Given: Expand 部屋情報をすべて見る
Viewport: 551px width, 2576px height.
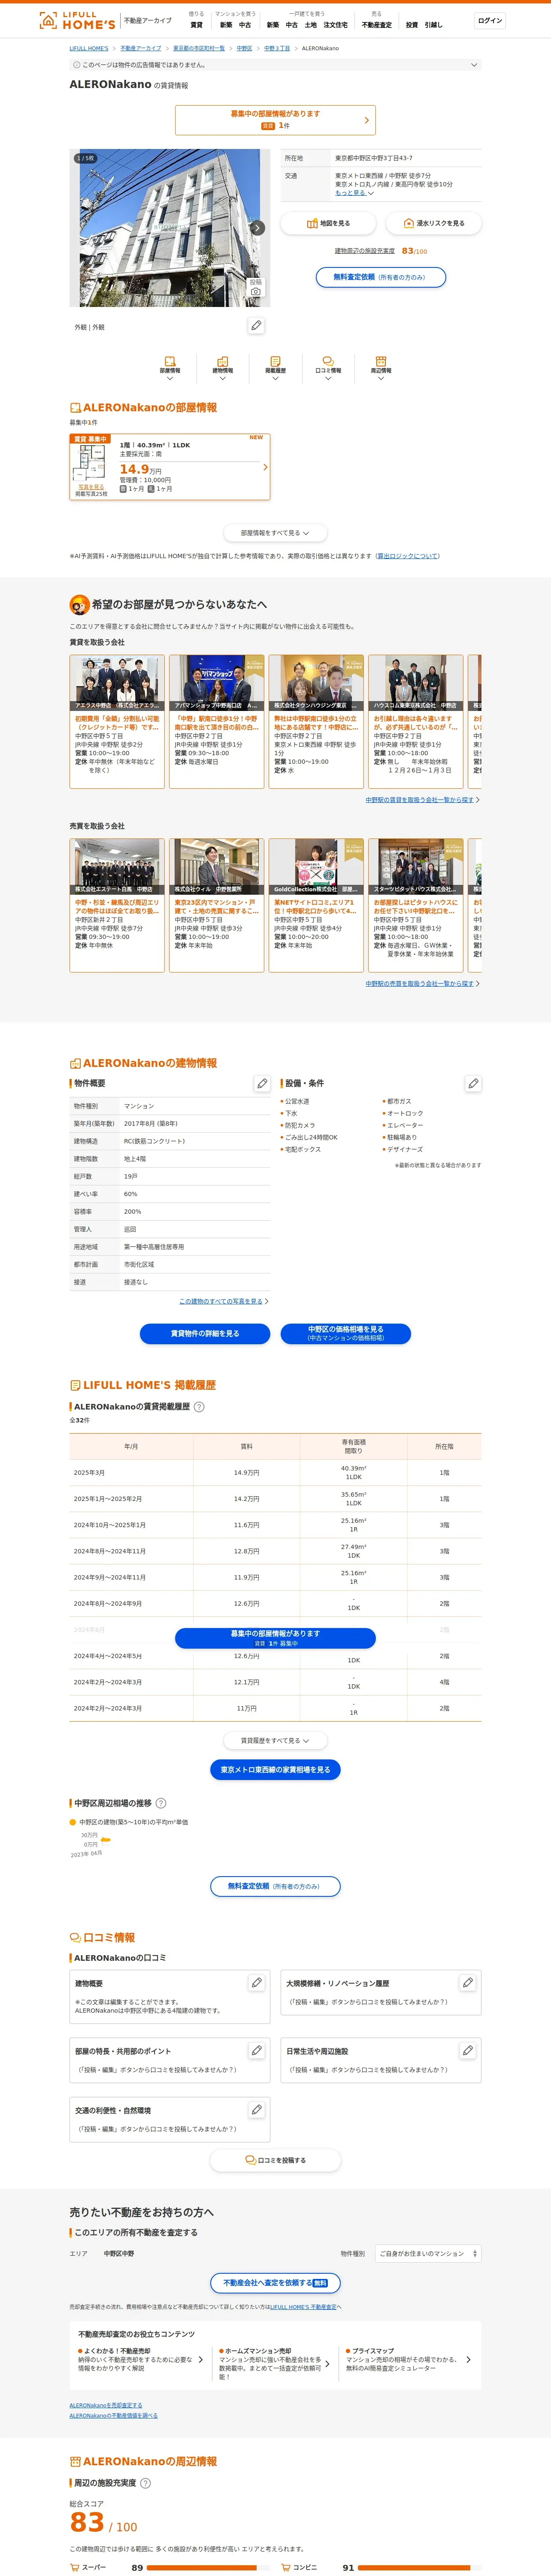Looking at the screenshot, I should [275, 533].
